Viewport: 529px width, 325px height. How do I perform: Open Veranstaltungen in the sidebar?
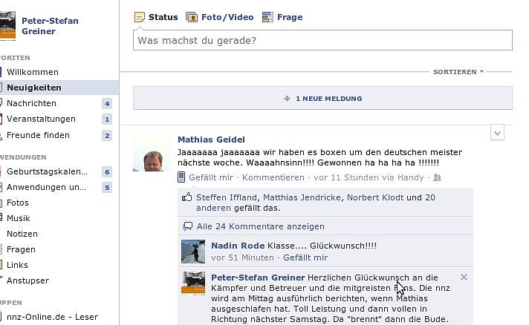(41, 119)
